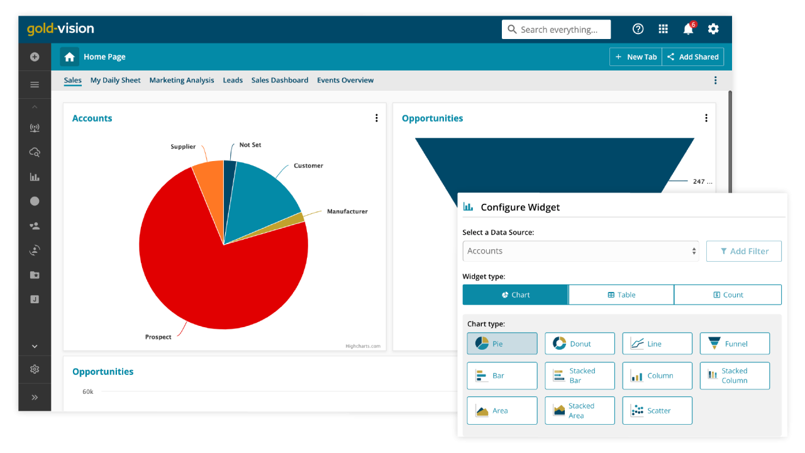Viewport: 805px width, 453px height.
Task: Click the cloud search icon in the sidebar
Action: pyautogui.click(x=35, y=152)
